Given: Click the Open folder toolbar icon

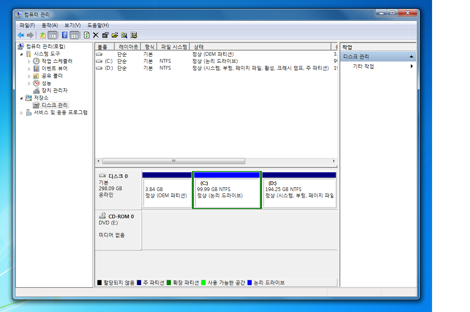Looking at the screenshot, I should [x=115, y=35].
